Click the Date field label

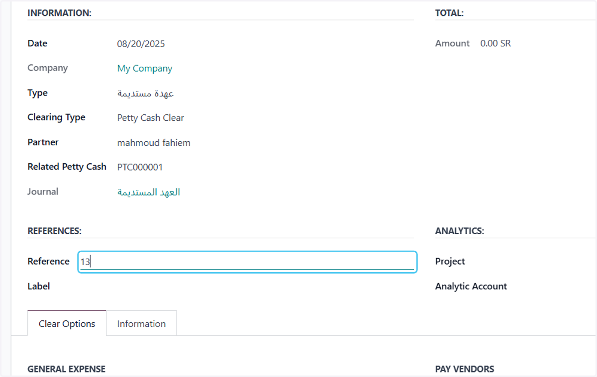(37, 43)
